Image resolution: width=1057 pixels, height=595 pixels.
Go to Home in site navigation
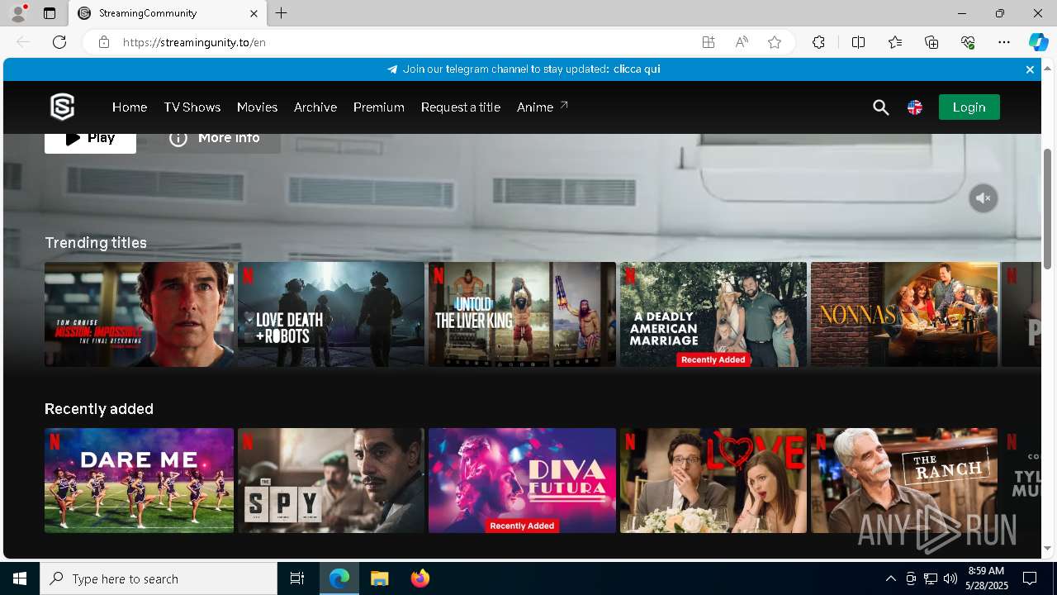point(130,107)
